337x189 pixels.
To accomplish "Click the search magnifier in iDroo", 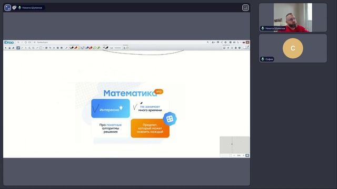I will (x=207, y=42).
